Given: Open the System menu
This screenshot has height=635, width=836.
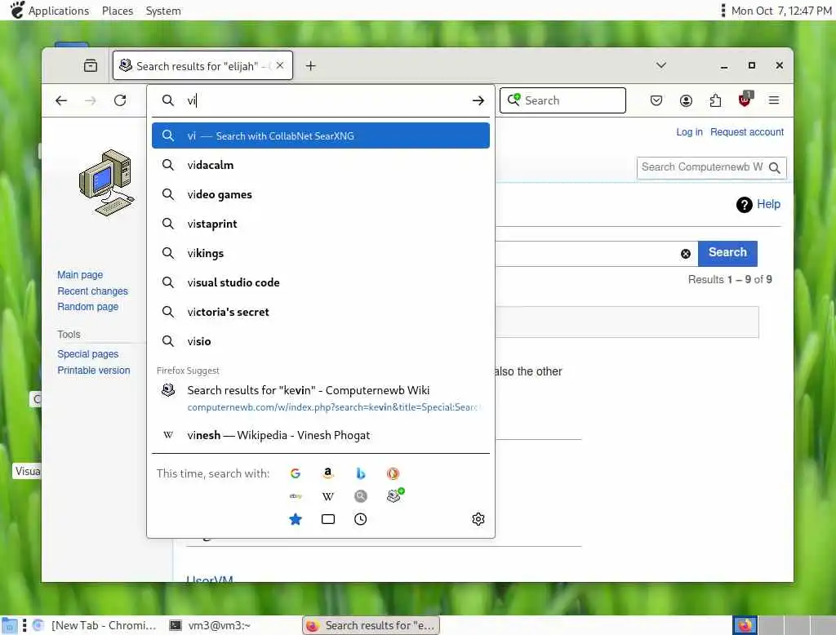Looking at the screenshot, I should (163, 11).
